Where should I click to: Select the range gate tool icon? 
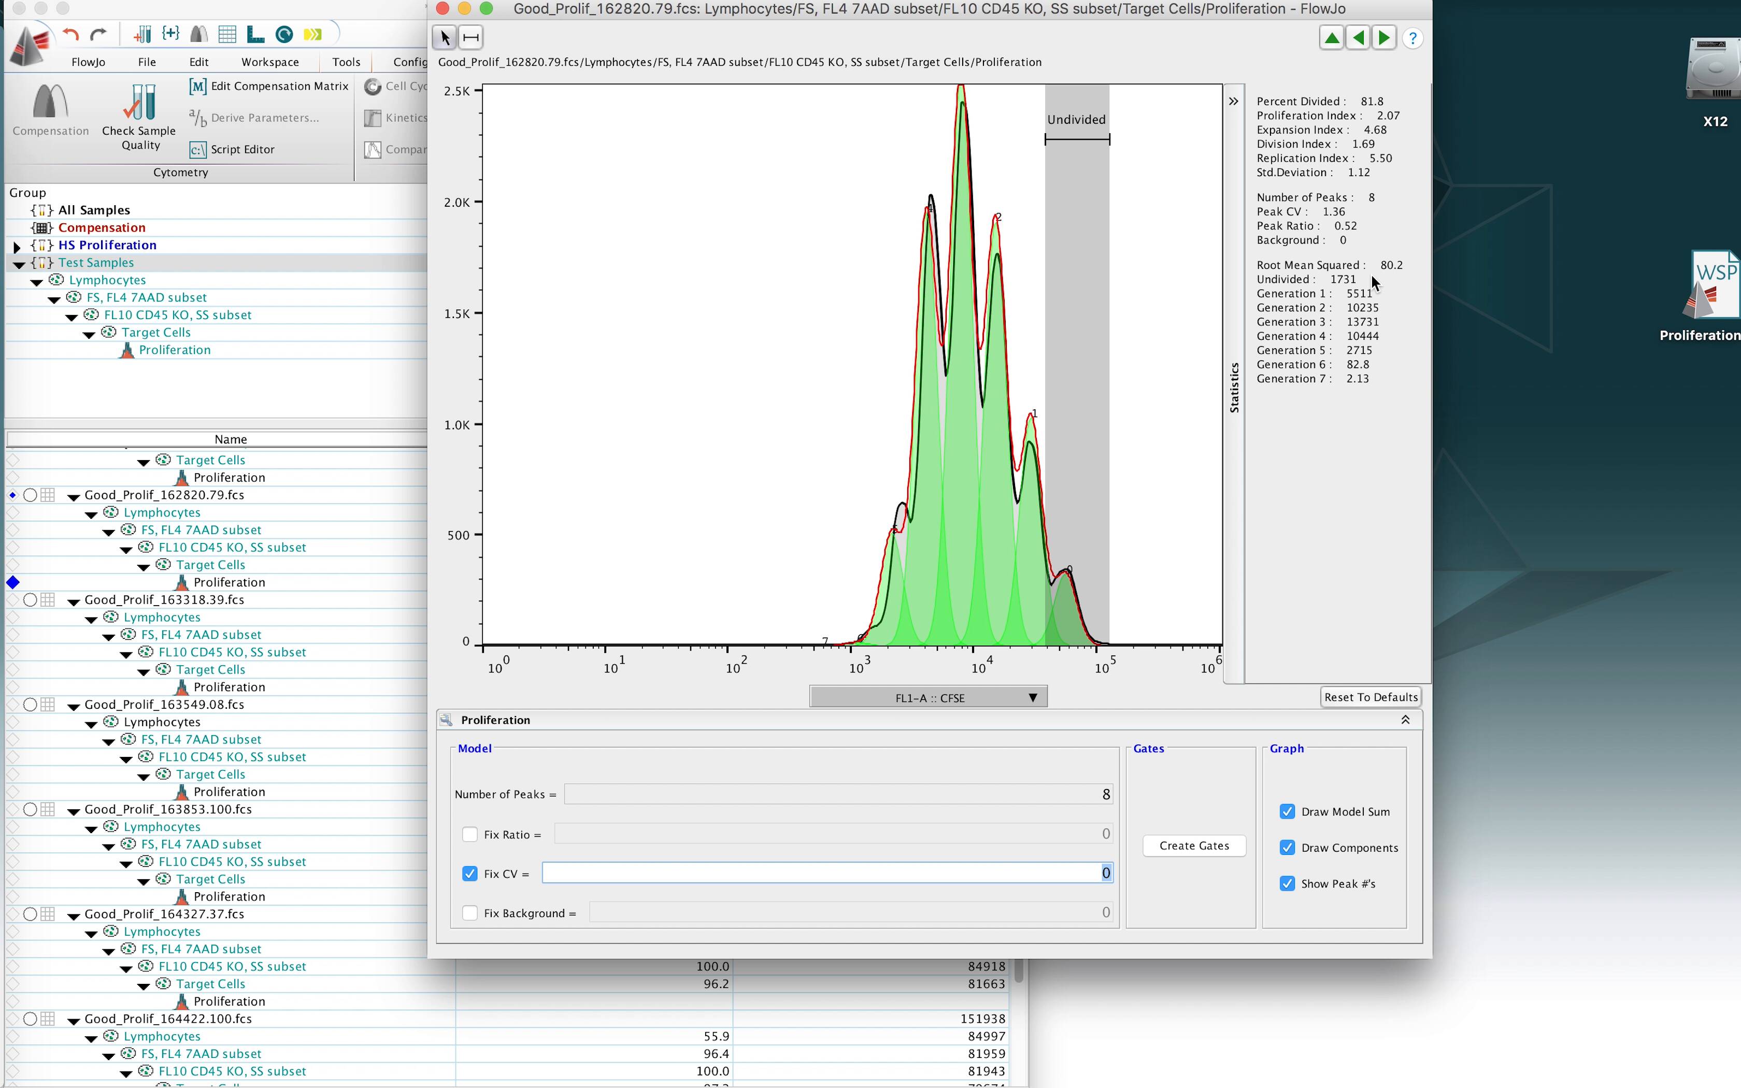click(471, 37)
